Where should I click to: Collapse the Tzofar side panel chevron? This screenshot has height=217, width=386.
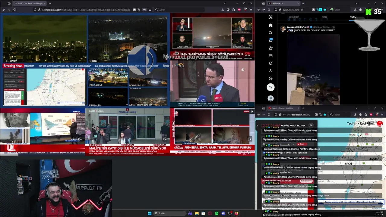pos(258,125)
